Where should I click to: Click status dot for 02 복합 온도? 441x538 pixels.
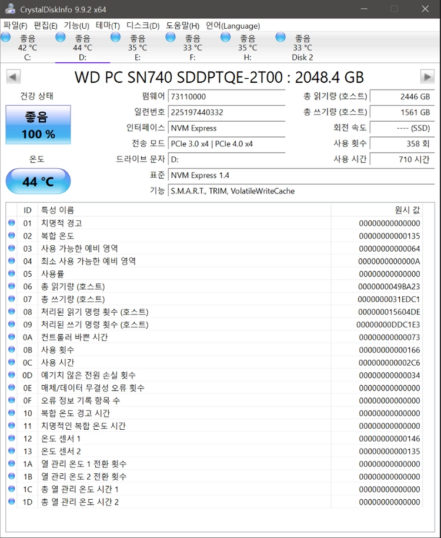pyautogui.click(x=12, y=235)
